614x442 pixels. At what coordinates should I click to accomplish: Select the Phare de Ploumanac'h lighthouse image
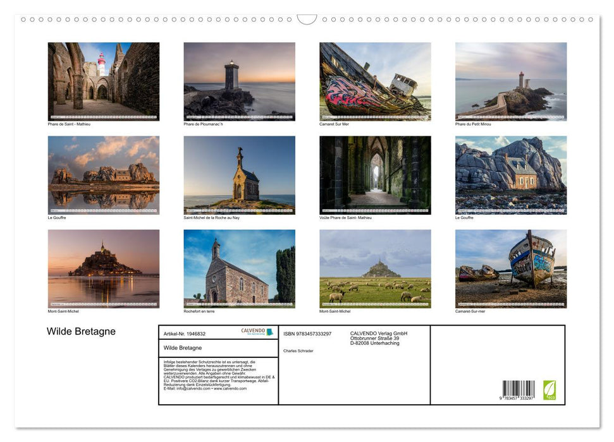pyautogui.click(x=240, y=81)
